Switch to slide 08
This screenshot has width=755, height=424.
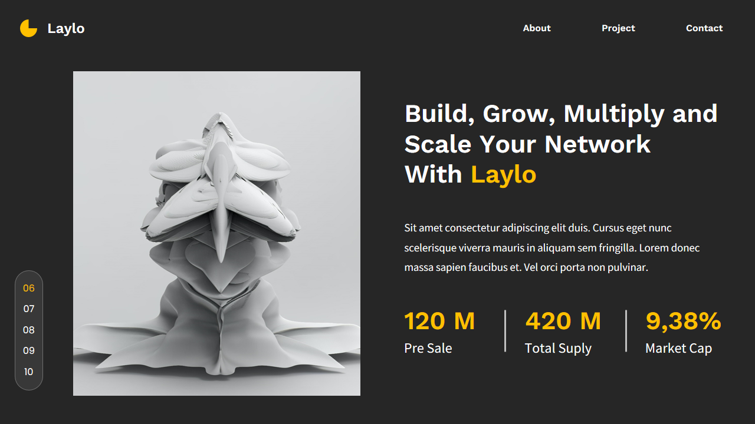[x=29, y=330]
